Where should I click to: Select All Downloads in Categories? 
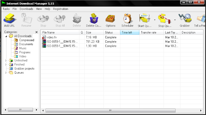coord(20,36)
